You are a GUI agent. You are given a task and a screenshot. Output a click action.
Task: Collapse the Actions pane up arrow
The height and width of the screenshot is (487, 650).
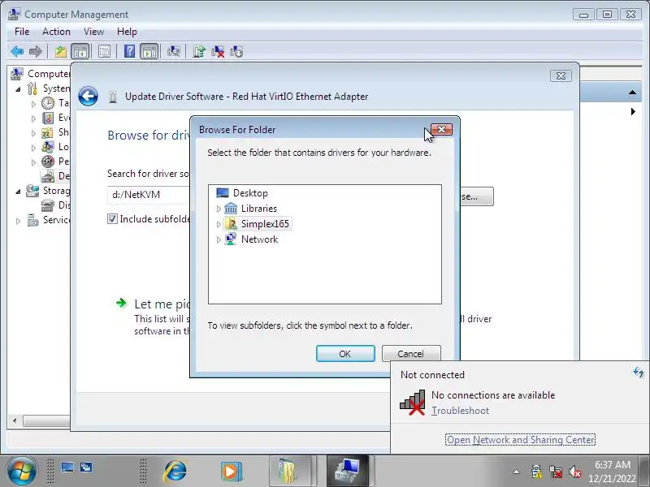click(632, 93)
